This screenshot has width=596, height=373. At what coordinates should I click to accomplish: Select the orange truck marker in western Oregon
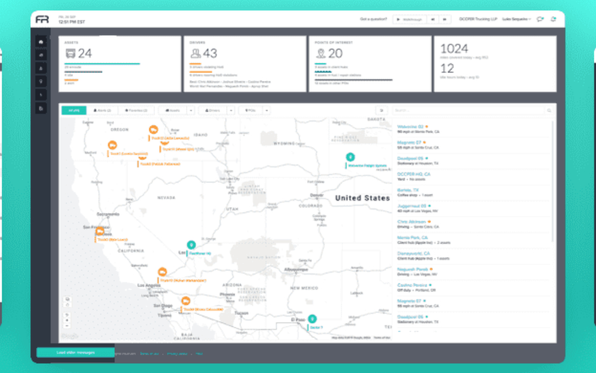click(x=112, y=145)
